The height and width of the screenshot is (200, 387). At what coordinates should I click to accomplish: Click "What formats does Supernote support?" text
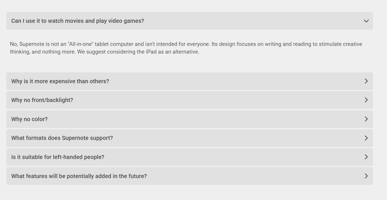click(62, 138)
